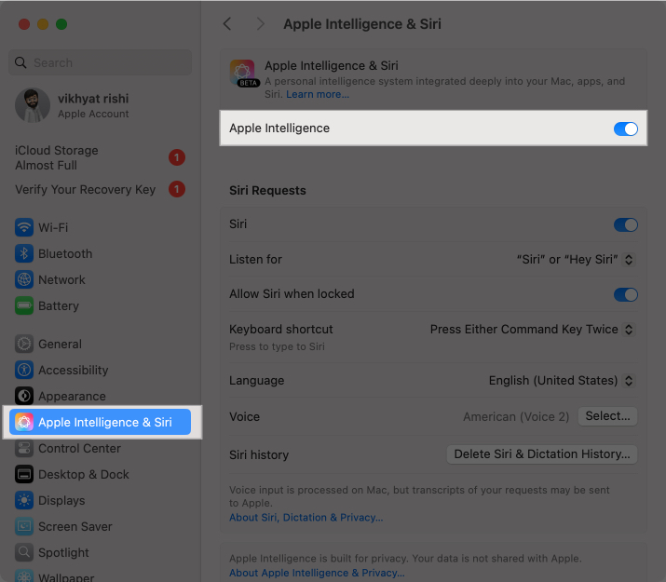Viewport: 666px width, 582px height.
Task: Click the Apple Intelligence & Siri sidebar icon
Action: tap(24, 422)
